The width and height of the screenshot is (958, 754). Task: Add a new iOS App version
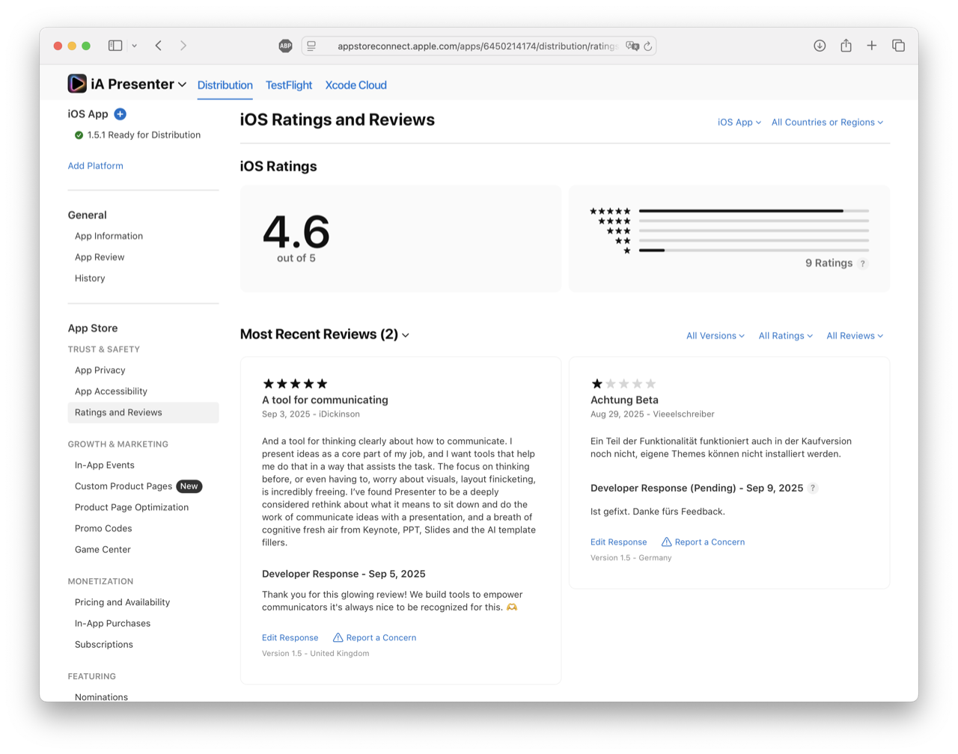(x=120, y=114)
